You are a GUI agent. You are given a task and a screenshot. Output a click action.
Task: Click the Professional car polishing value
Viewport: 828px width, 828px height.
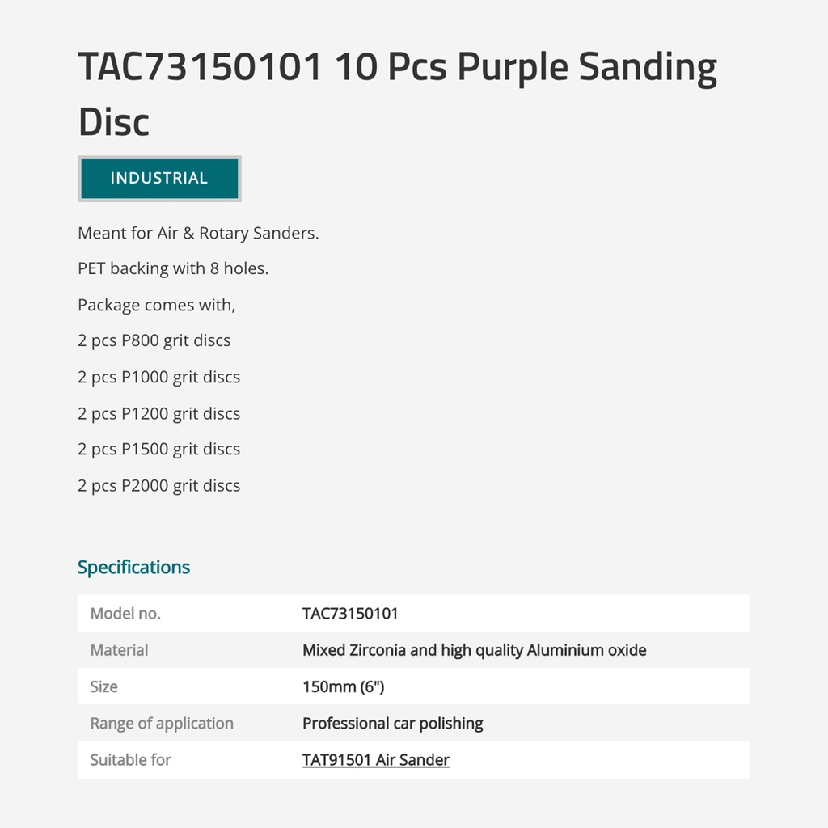(392, 724)
